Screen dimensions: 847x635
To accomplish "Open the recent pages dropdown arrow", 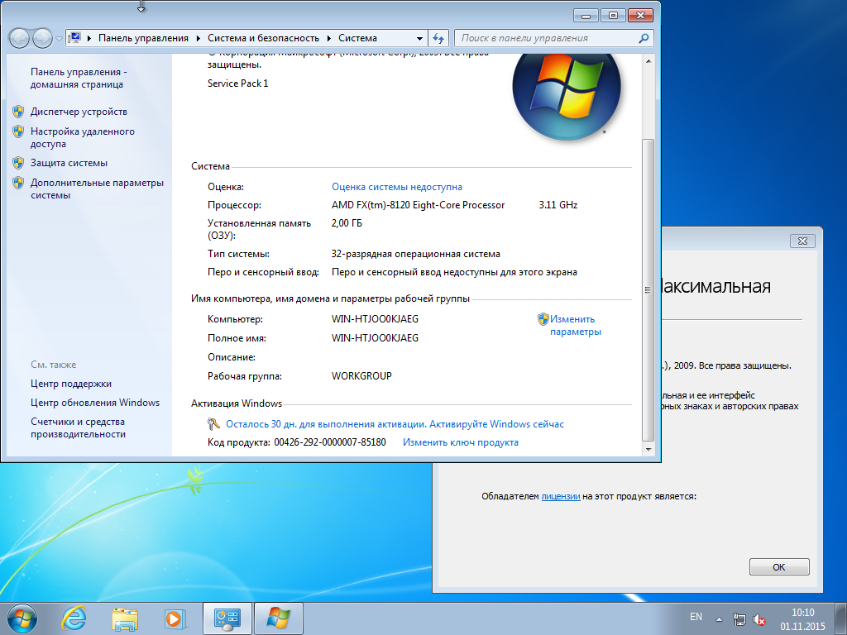I will (x=59, y=39).
